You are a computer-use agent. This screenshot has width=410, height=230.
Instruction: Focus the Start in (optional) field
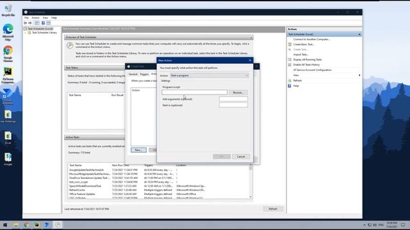pyautogui.click(x=233, y=105)
